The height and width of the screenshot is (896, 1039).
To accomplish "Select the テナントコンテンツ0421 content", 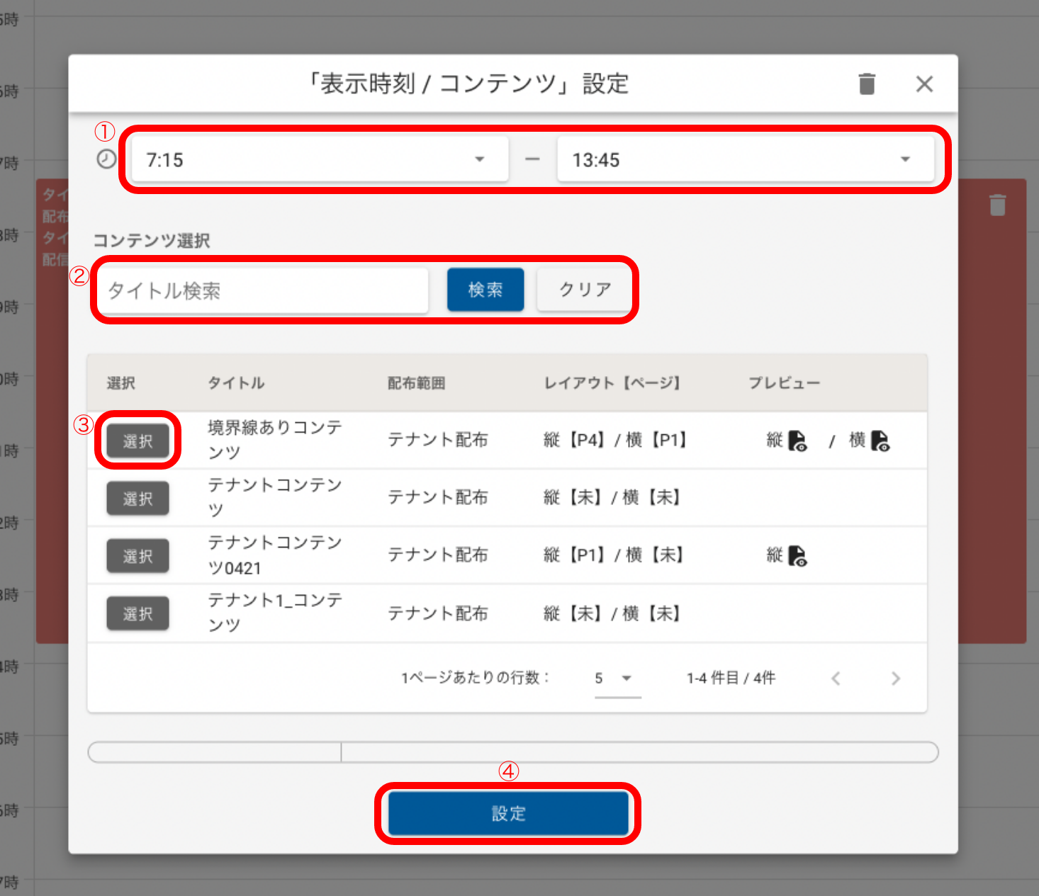I will (x=137, y=556).
